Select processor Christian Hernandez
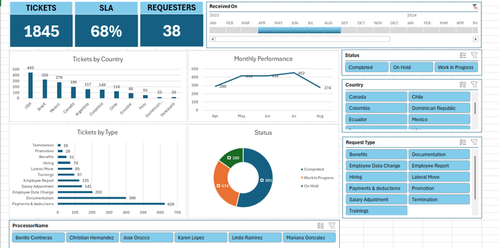499x248 pixels. click(93, 238)
